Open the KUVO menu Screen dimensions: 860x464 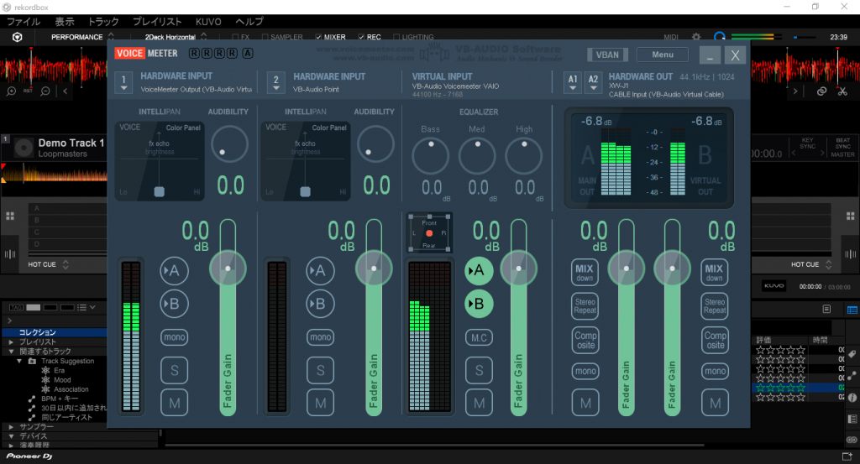[208, 21]
